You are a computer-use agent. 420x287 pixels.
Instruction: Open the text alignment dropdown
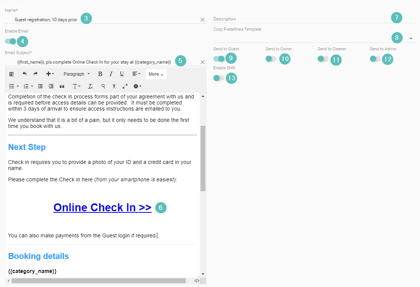[136, 74]
